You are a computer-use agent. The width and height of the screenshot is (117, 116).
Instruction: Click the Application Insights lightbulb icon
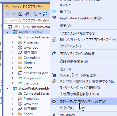coord(54,18)
